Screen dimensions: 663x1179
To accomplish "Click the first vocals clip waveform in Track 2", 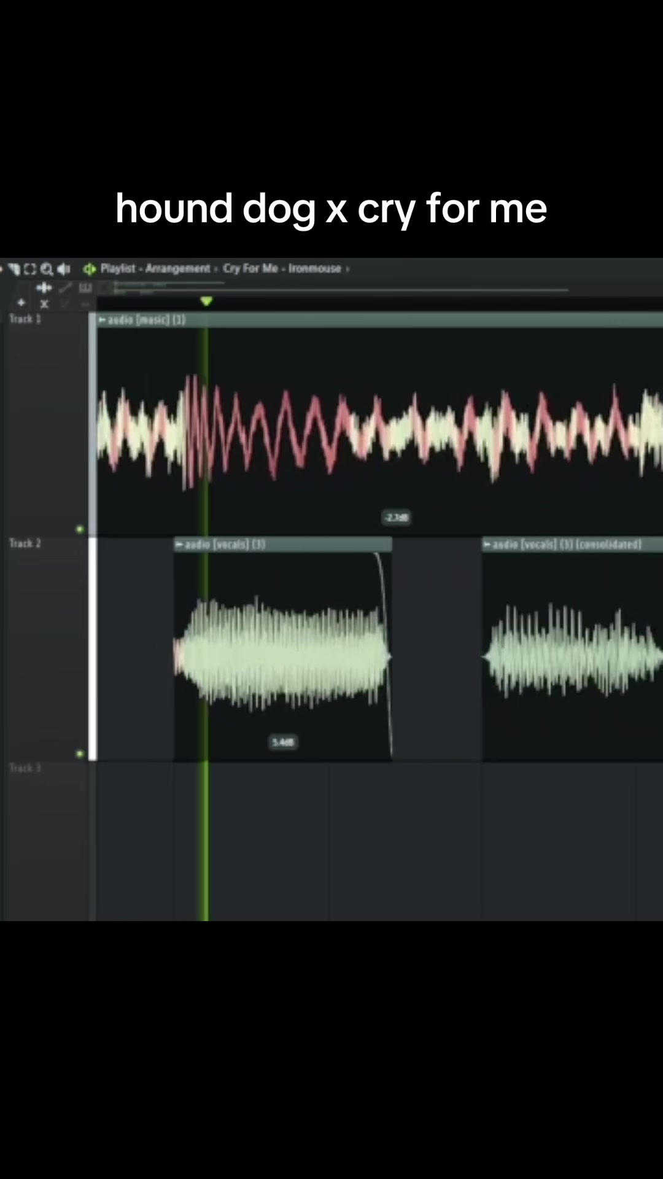I will pos(282,654).
